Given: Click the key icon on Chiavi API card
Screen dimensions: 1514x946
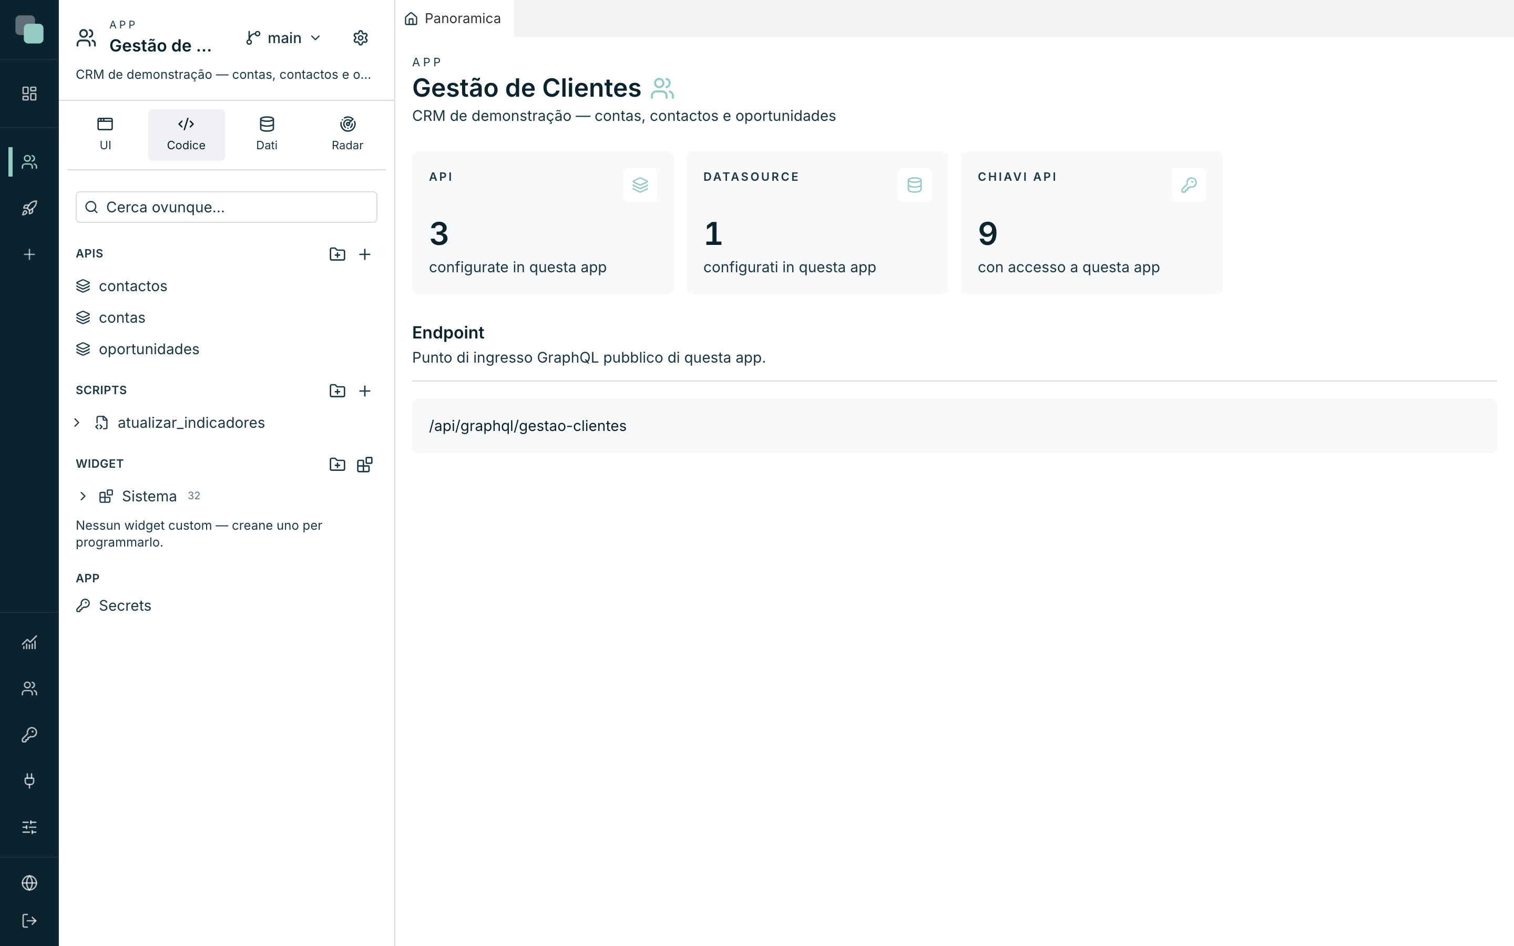Looking at the screenshot, I should click(x=1189, y=185).
